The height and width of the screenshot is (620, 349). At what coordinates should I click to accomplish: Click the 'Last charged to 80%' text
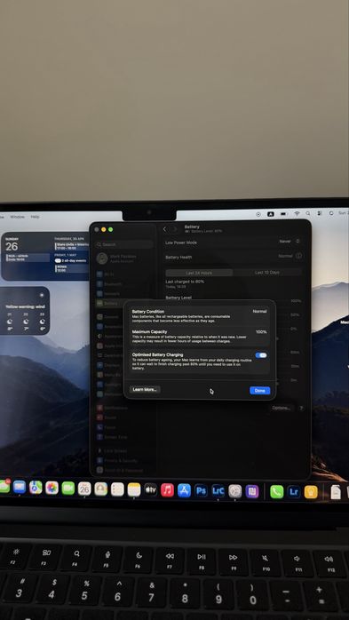click(185, 282)
